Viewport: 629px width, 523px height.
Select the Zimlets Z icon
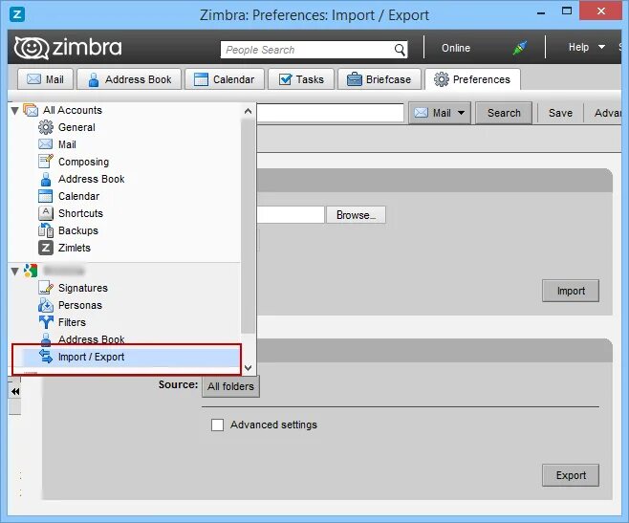[x=46, y=248]
